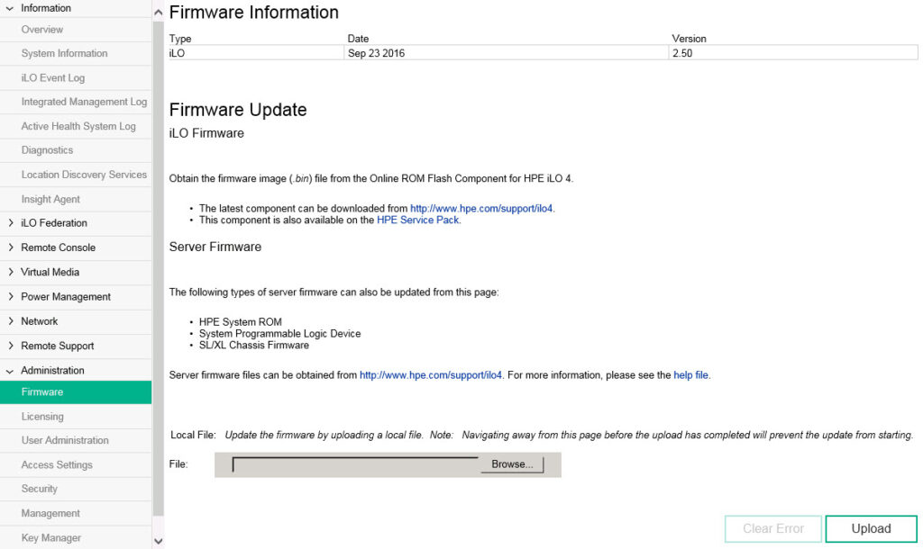Click the 2.50 version cell
This screenshot has width=923, height=549.
(x=793, y=53)
